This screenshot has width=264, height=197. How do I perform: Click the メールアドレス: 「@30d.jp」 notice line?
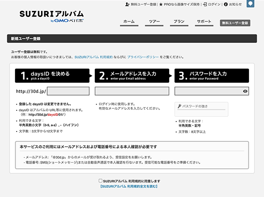89,157
